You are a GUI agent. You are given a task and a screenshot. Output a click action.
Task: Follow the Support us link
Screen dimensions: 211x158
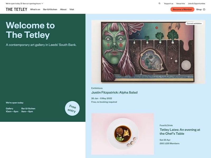tap(169, 4)
